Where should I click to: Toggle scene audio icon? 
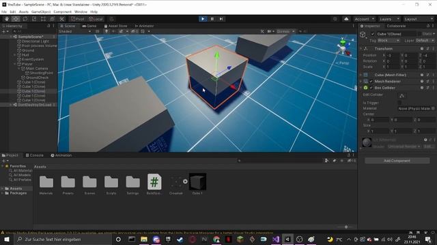pos(113,31)
